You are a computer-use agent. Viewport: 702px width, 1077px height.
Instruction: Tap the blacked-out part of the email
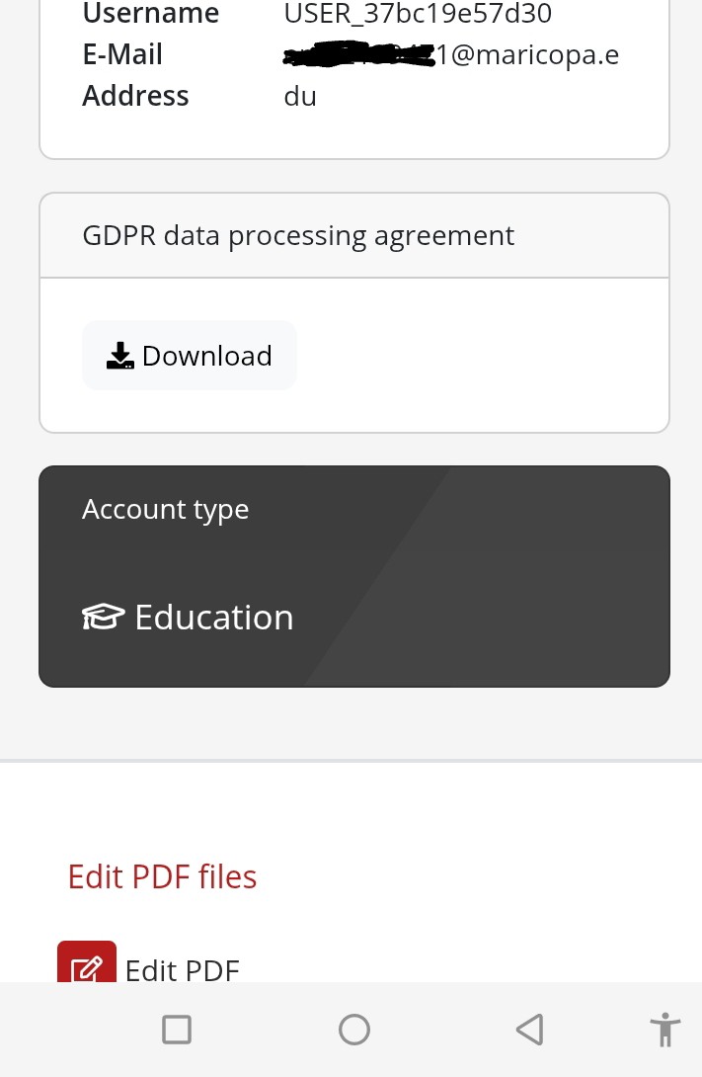[359, 55]
